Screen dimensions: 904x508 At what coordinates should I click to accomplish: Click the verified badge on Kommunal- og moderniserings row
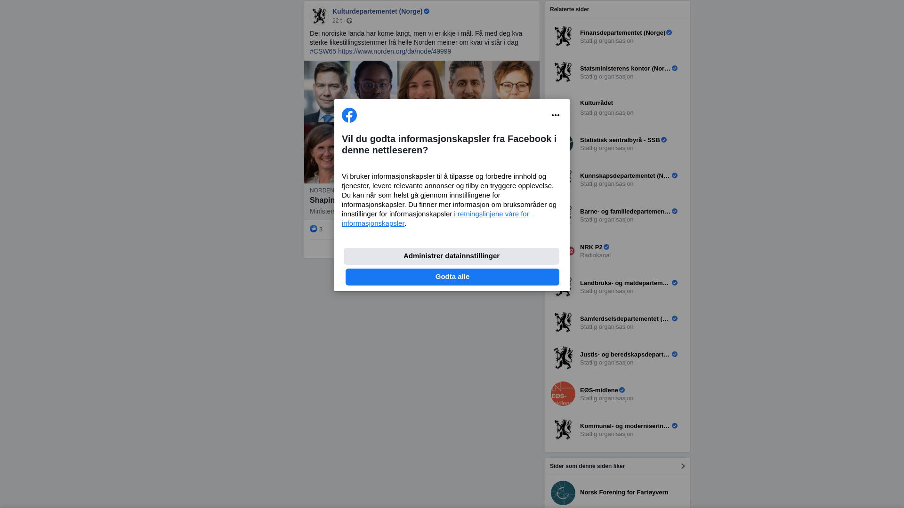675,426
